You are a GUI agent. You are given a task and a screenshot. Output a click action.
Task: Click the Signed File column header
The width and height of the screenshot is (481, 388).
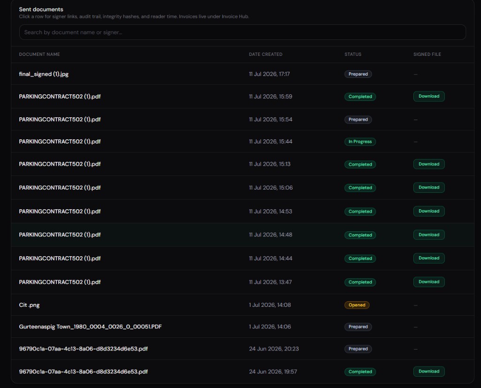pos(427,54)
